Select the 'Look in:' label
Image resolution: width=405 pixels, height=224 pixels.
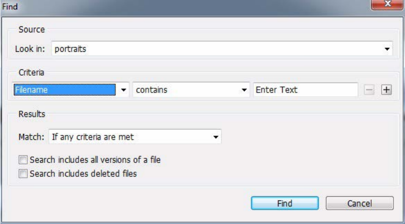pos(30,49)
